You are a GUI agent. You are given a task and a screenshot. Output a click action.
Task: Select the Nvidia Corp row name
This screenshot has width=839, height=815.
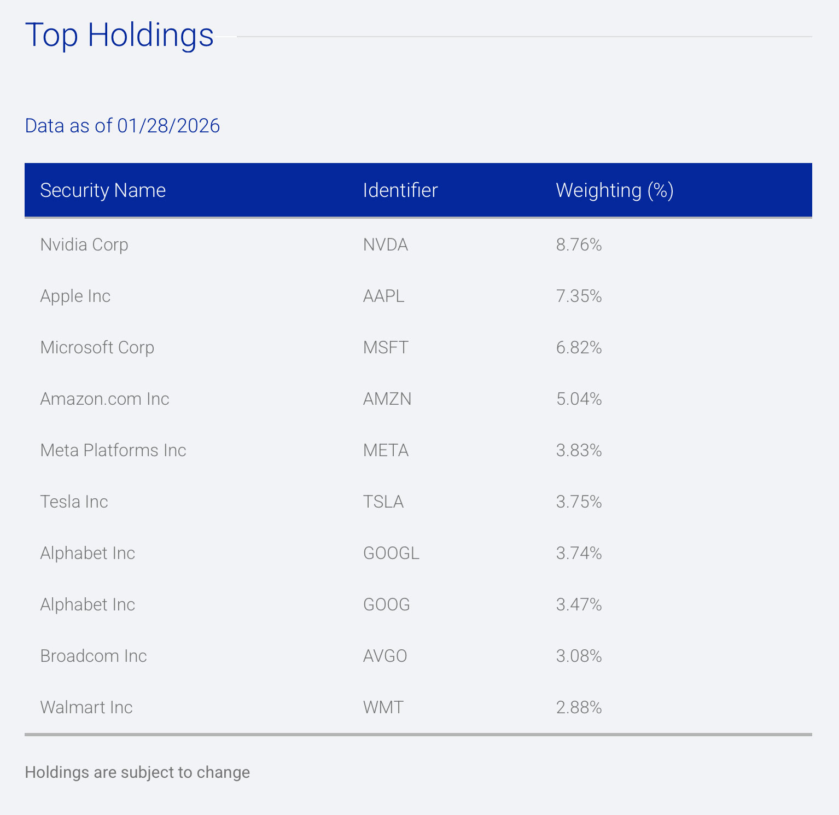tap(84, 245)
